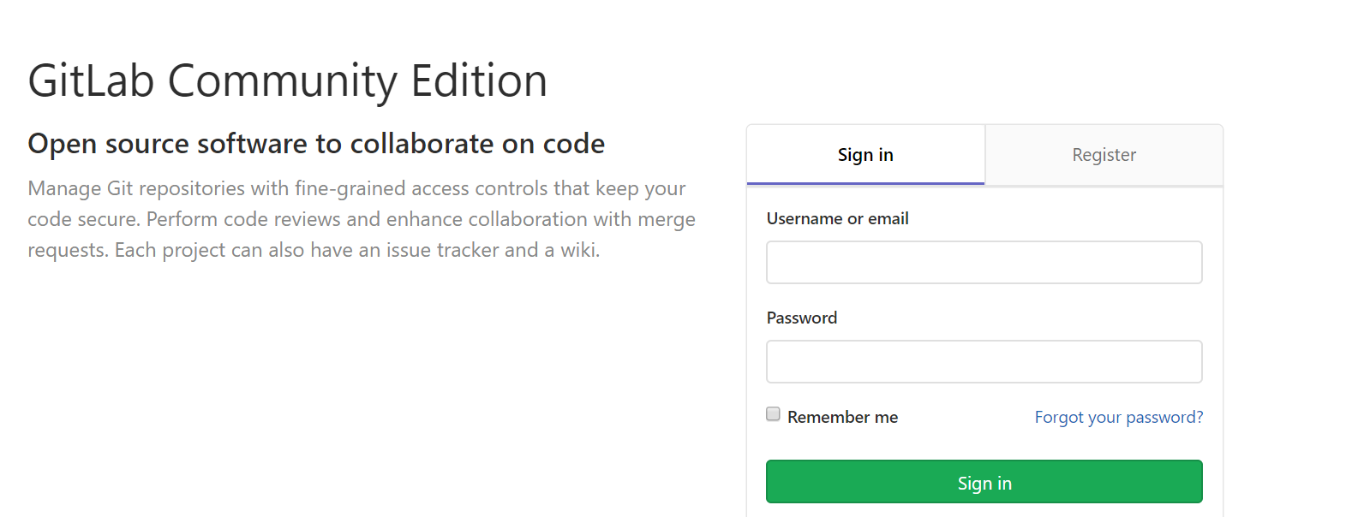Click the 'Remember me' label text

pyautogui.click(x=842, y=417)
